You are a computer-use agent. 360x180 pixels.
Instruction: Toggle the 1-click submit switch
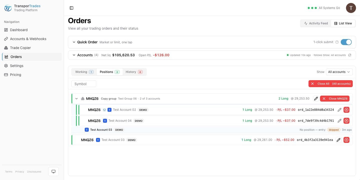(346, 42)
